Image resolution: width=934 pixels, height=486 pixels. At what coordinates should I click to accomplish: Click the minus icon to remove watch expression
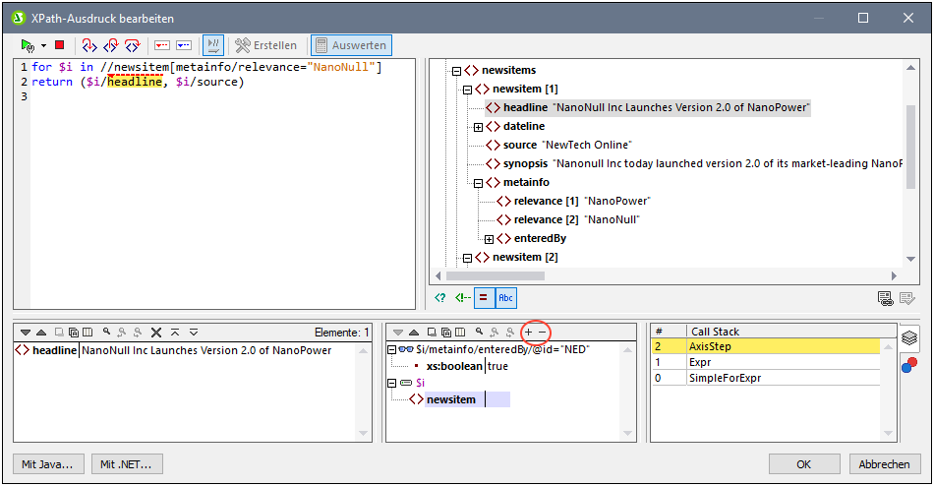coord(542,333)
